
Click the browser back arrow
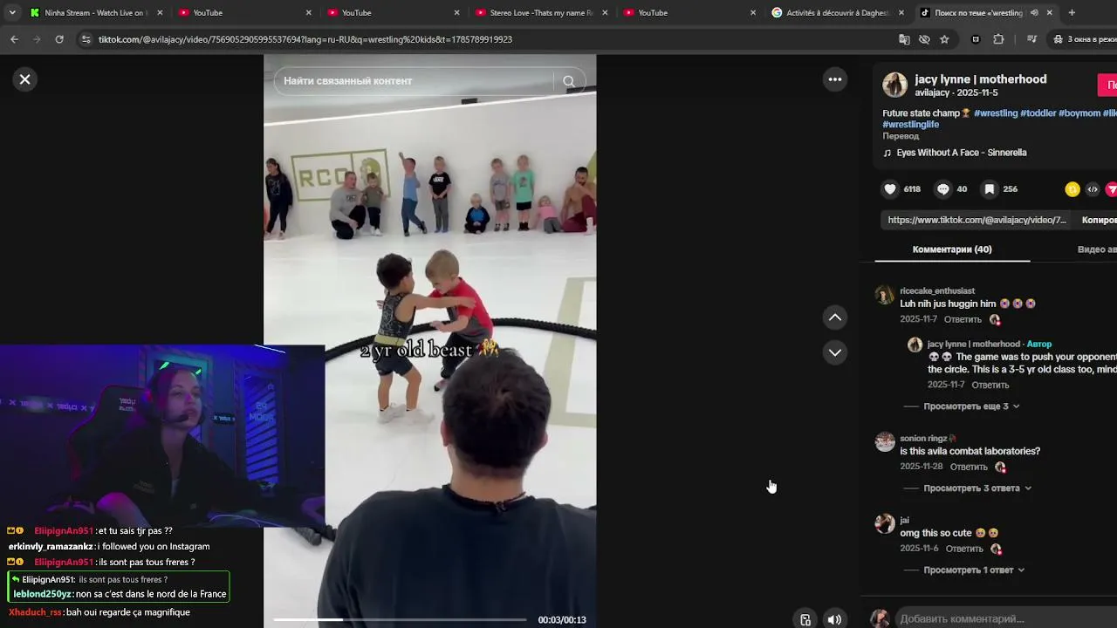coord(14,39)
